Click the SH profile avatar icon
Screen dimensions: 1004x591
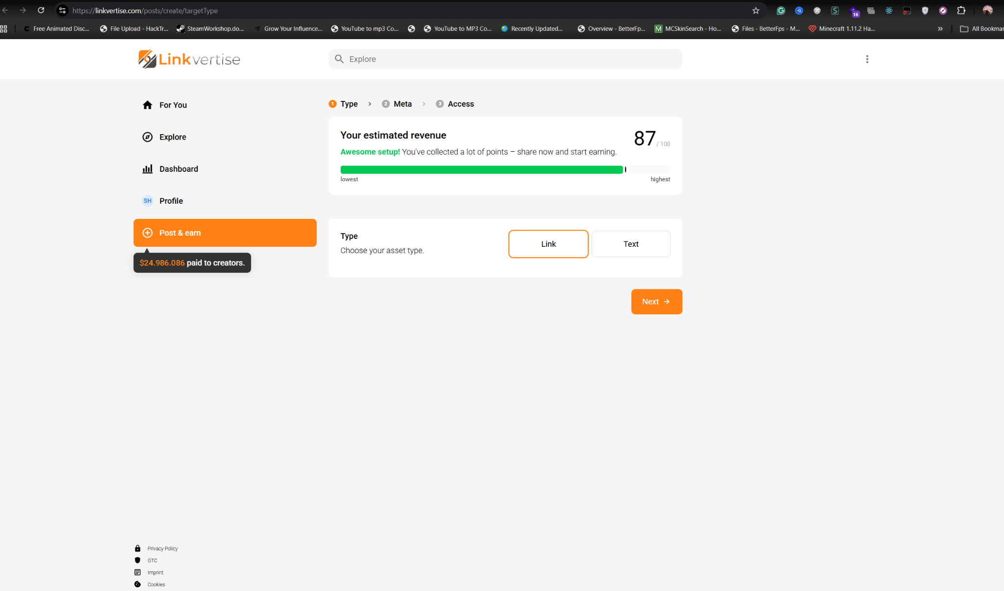coord(148,201)
